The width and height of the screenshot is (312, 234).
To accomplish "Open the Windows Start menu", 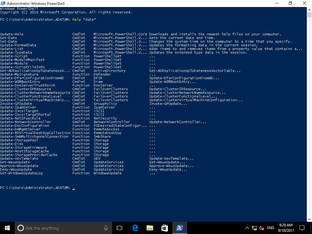I will (7, 228).
